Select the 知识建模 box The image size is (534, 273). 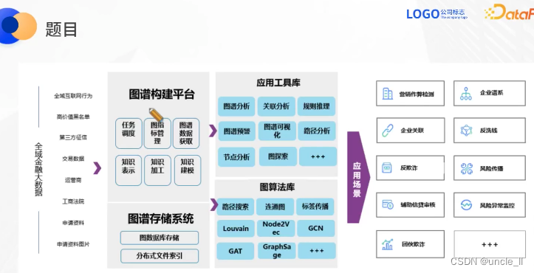click(188, 170)
